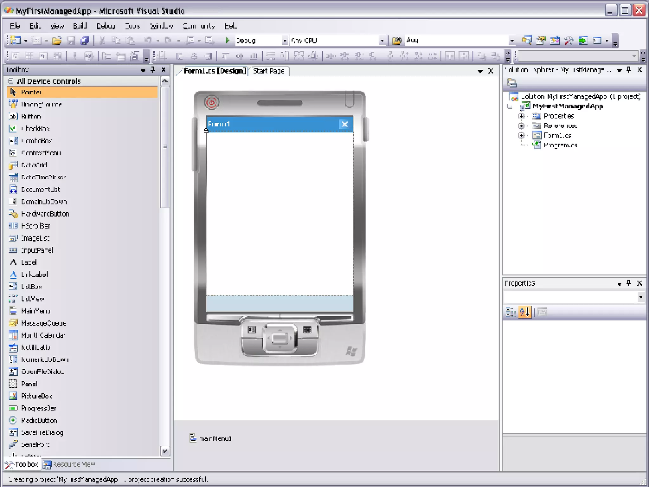649x487 pixels.
Task: Expand the Form1.cs node in Solution Explorer
Action: click(x=521, y=135)
